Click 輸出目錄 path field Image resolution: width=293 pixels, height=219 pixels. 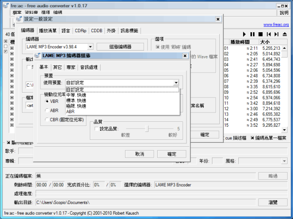146,202
